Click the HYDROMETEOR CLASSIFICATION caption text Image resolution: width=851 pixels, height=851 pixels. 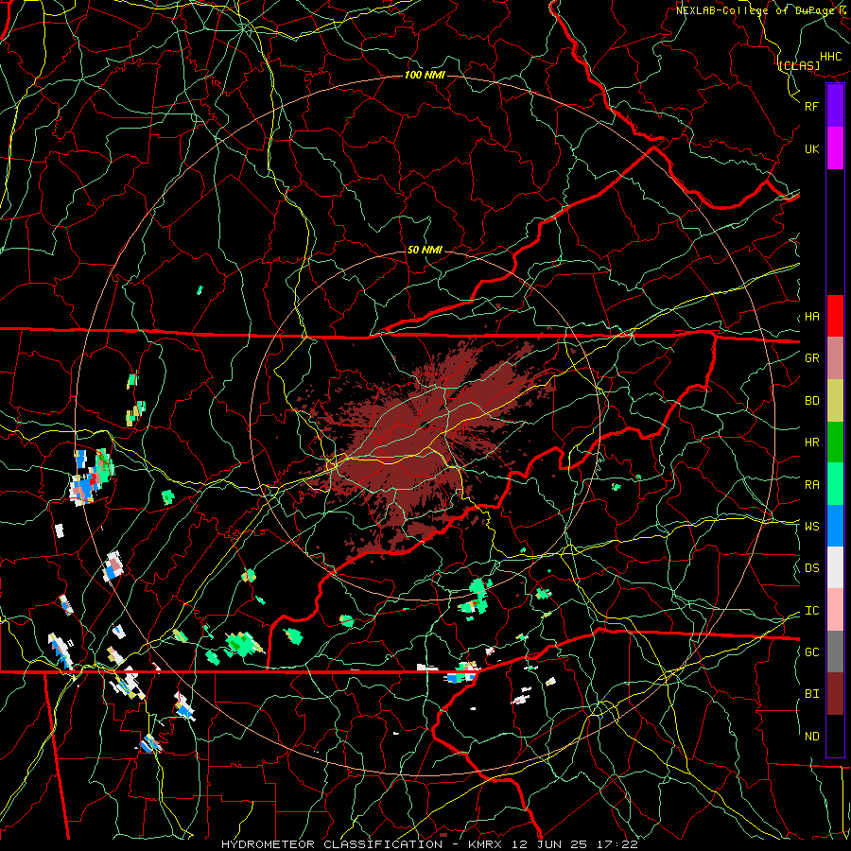pos(332,844)
